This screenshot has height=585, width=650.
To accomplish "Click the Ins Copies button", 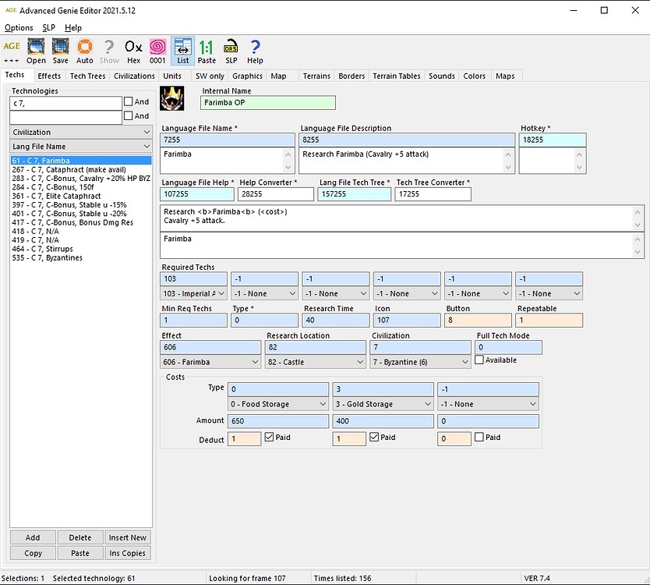I will (127, 553).
